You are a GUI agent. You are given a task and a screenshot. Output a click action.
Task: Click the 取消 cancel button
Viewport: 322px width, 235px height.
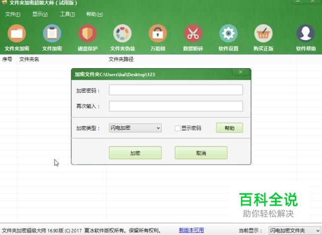coord(201,153)
